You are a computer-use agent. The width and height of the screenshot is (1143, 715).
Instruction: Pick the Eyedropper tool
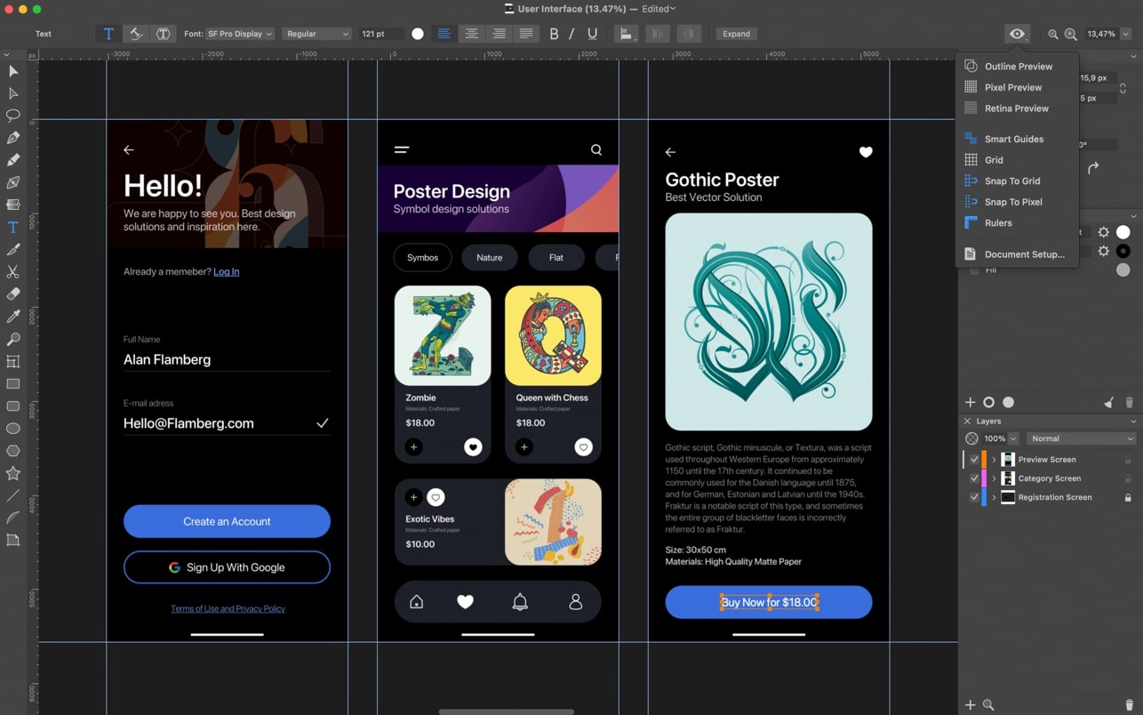(12, 317)
